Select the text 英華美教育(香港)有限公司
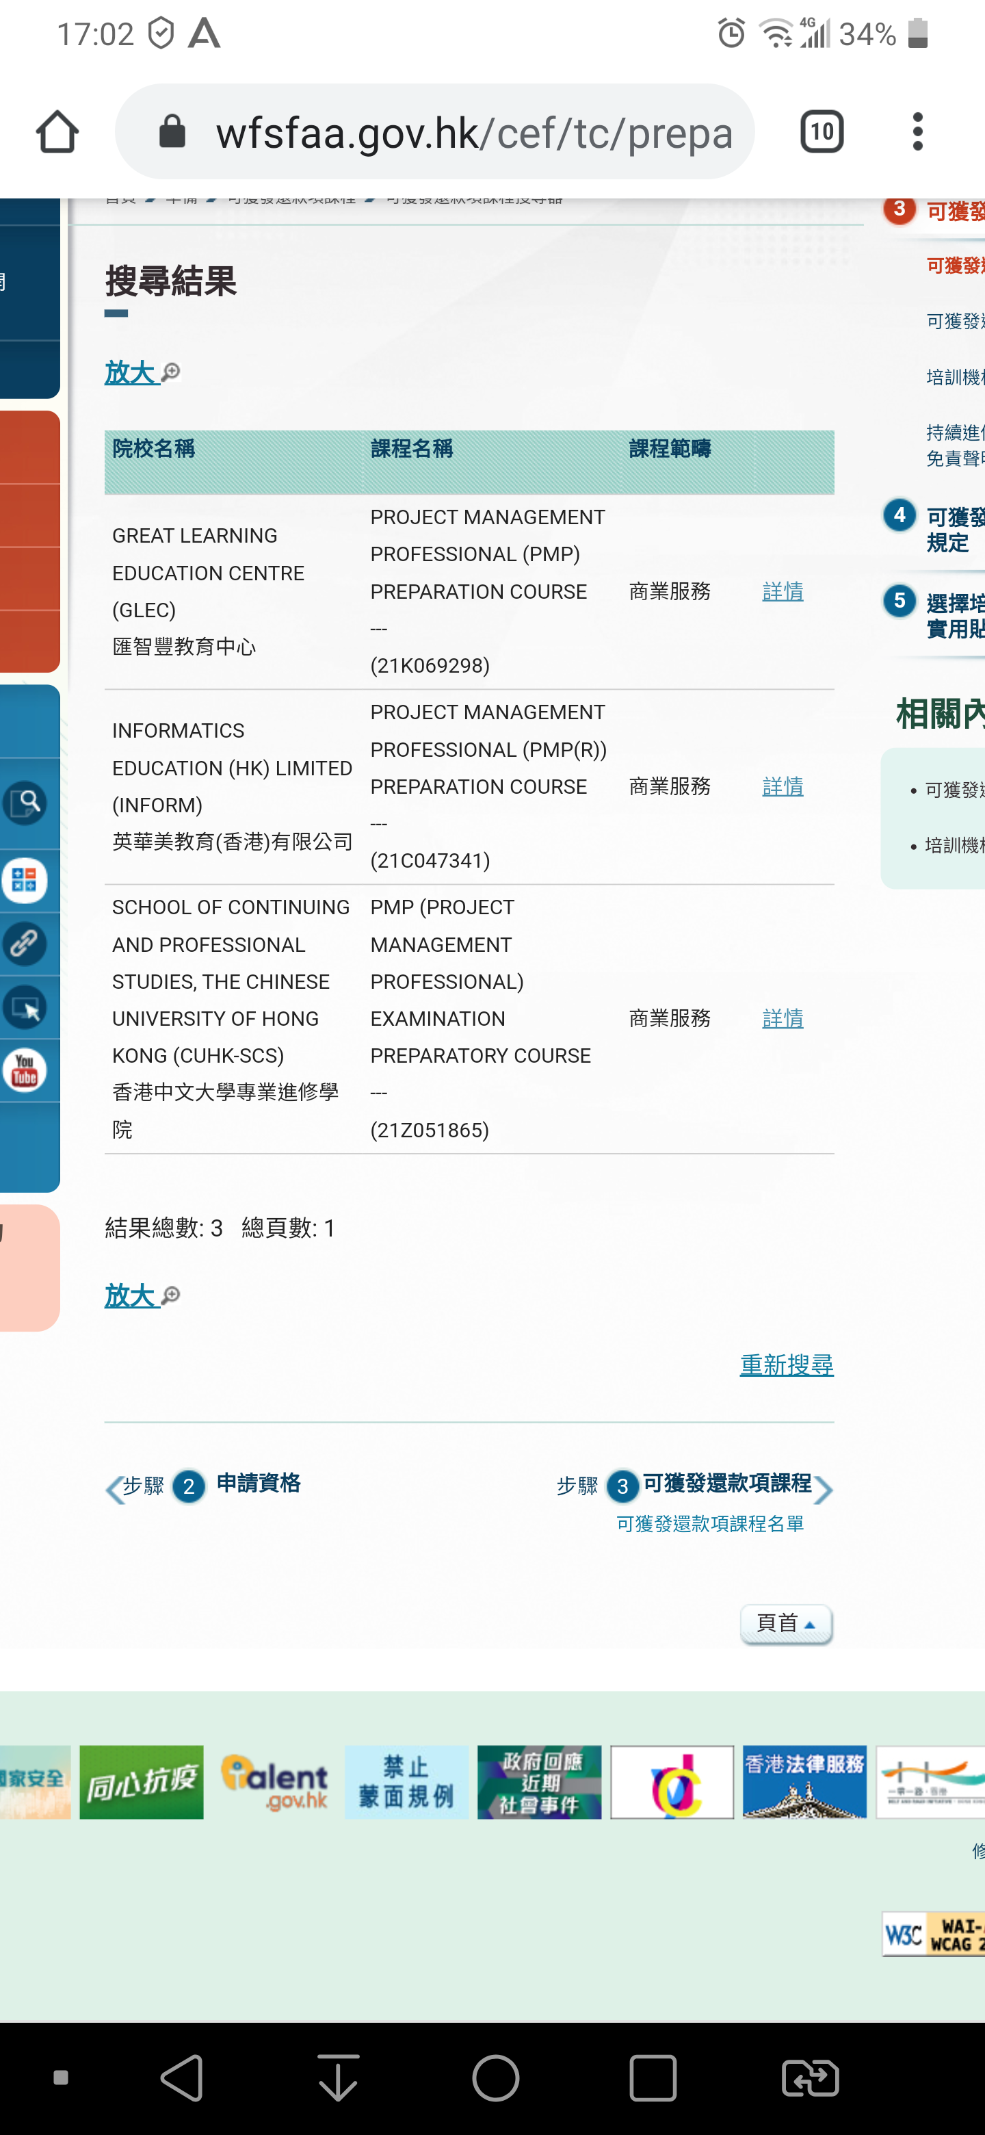The width and height of the screenshot is (985, 2135). pos(233,841)
